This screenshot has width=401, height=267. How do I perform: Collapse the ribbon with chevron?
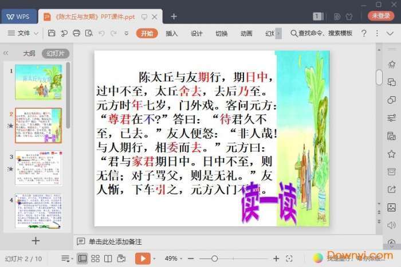pyautogui.click(x=390, y=33)
